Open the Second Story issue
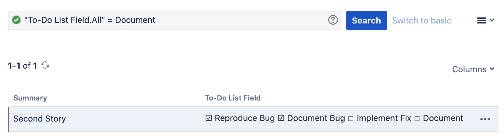Viewport: 504px width, 139px height. [40, 119]
